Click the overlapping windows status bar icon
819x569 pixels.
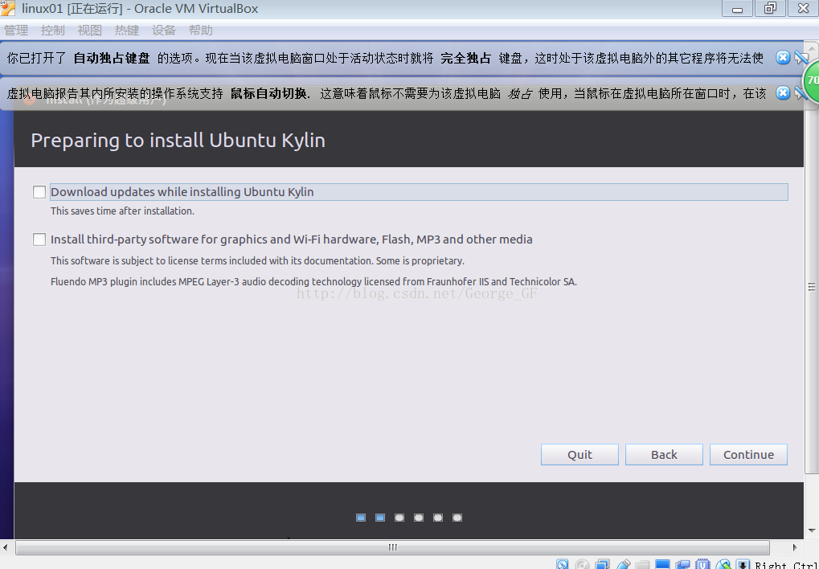(602, 564)
